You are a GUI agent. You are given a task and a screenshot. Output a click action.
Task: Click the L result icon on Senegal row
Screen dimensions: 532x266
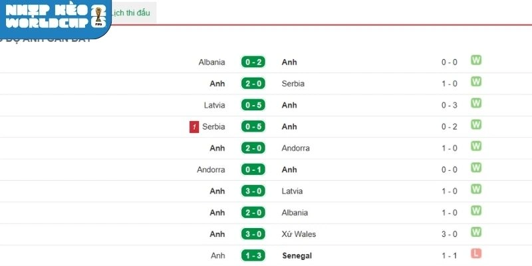coord(476,254)
